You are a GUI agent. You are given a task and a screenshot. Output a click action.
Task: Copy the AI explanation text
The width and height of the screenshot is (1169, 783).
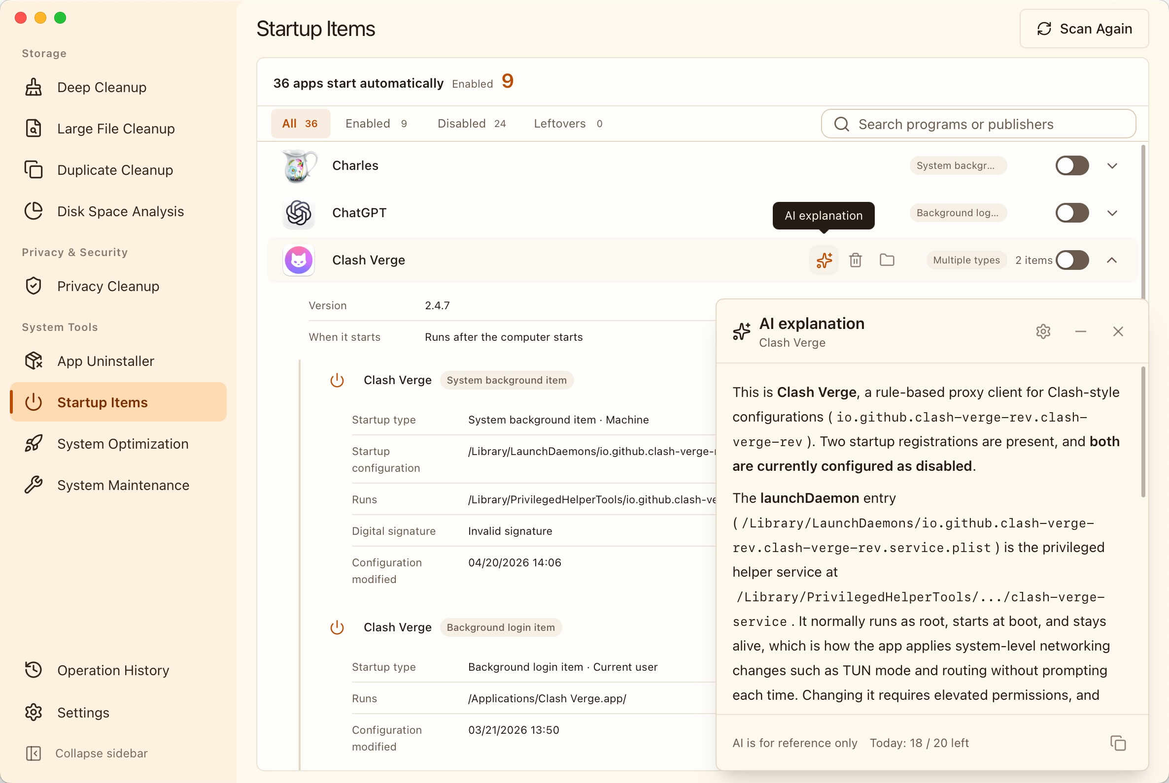pos(1118,743)
